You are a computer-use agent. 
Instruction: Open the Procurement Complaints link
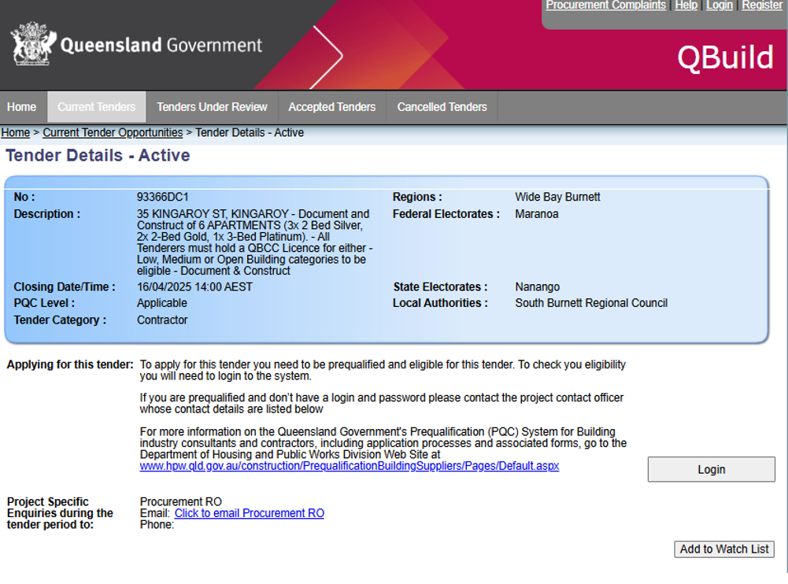coord(605,6)
